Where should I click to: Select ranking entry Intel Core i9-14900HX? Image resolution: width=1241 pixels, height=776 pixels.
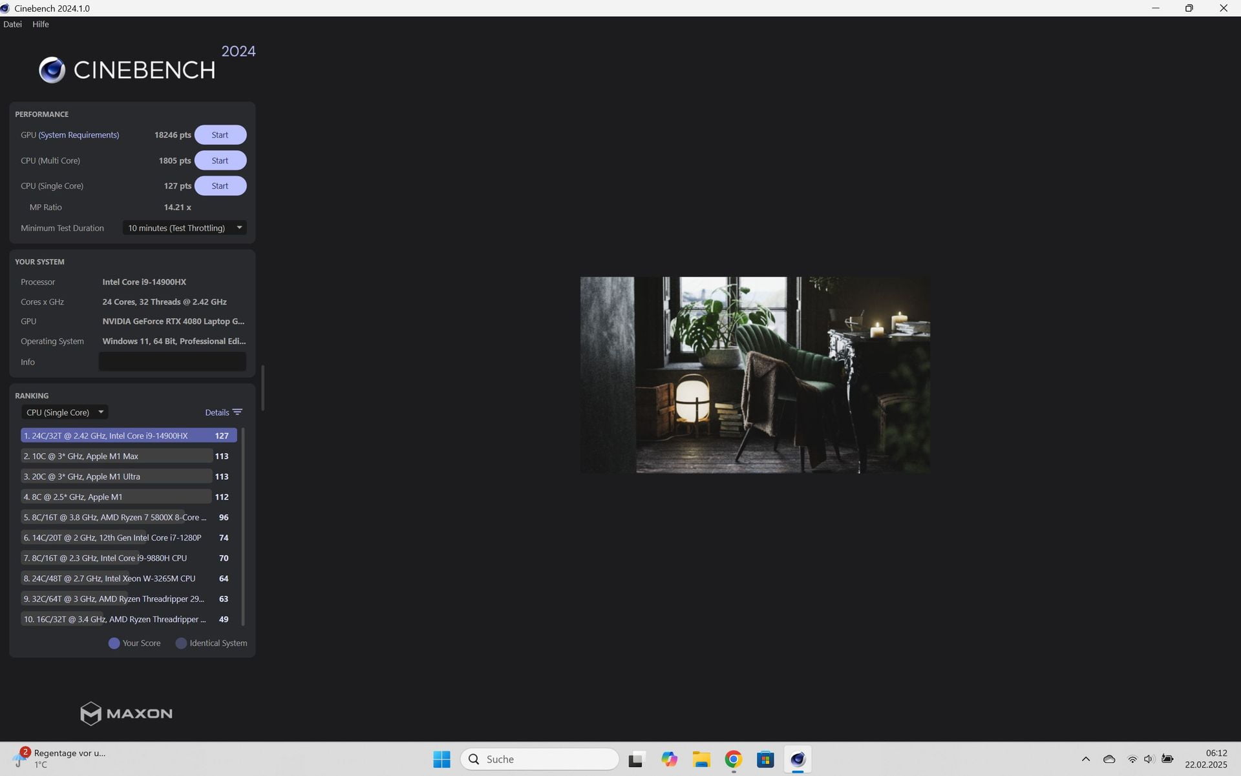(129, 436)
